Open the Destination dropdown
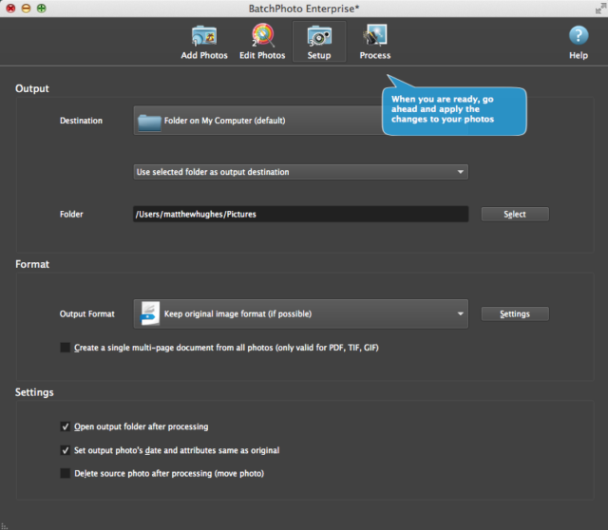The image size is (608, 530). click(x=256, y=121)
